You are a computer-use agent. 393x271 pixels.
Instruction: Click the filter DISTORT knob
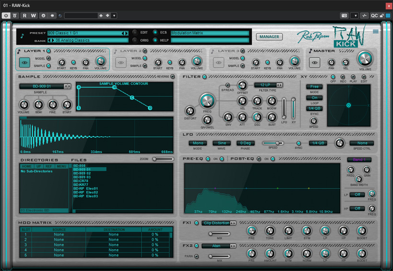click(190, 111)
